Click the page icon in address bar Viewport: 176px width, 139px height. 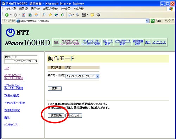(x=18, y=21)
